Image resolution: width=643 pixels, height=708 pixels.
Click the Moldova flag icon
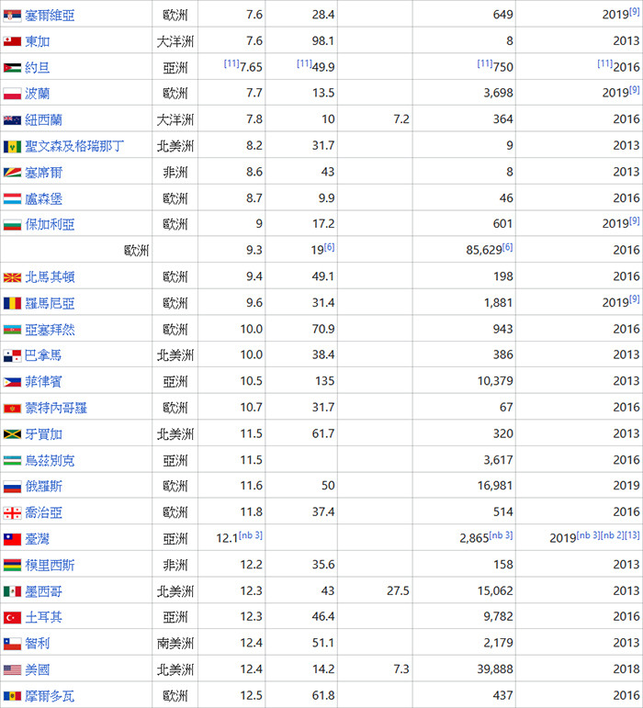click(12, 696)
